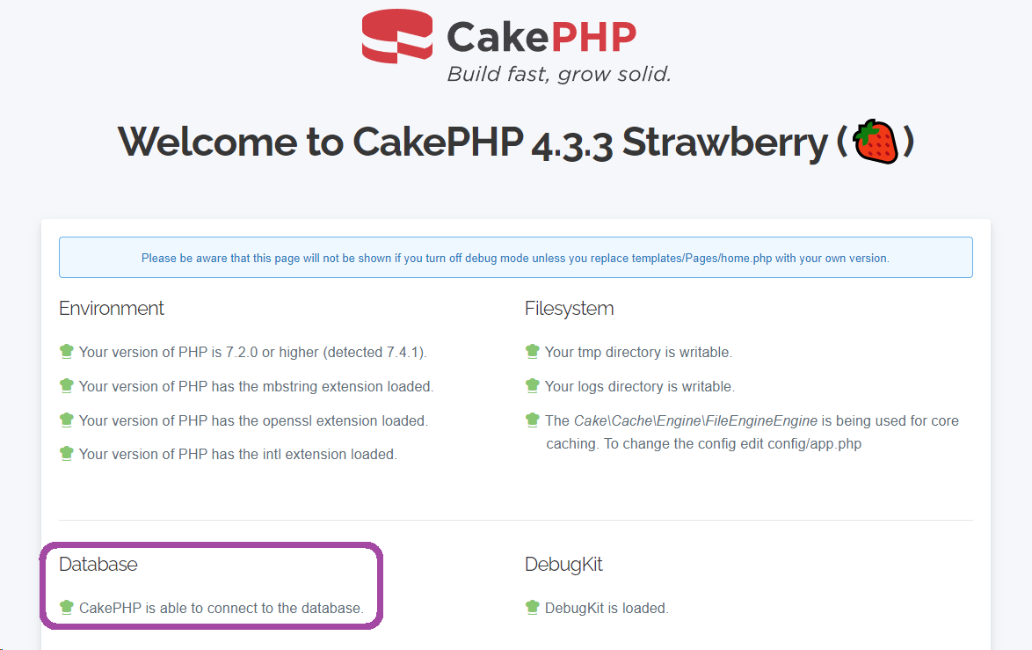Viewport: 1032px width, 650px height.
Task: Select the Environment section heading
Action: click(112, 309)
